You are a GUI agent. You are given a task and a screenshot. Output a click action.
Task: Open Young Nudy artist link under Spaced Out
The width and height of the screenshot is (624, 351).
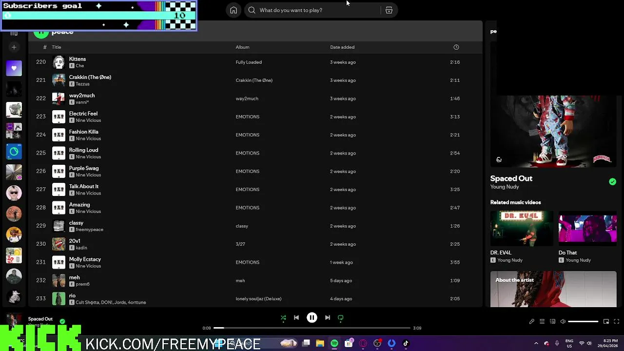coord(505,187)
